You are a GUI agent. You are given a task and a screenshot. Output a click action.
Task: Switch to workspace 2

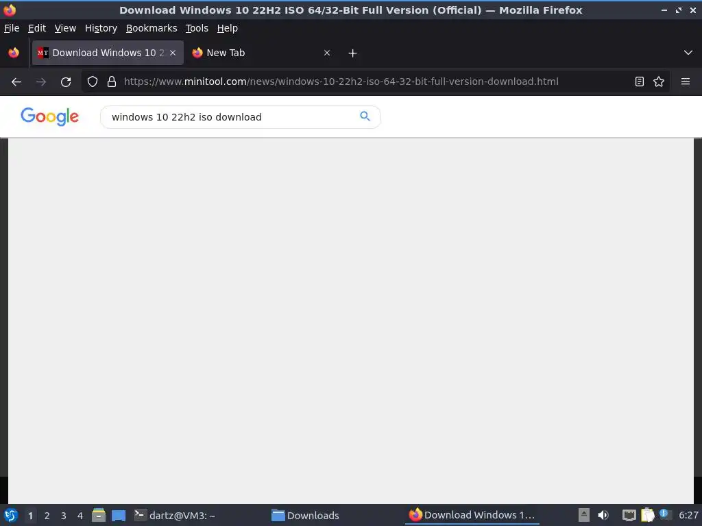47,516
